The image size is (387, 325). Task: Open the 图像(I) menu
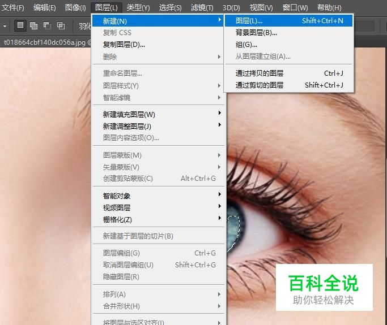pyautogui.click(x=75, y=8)
